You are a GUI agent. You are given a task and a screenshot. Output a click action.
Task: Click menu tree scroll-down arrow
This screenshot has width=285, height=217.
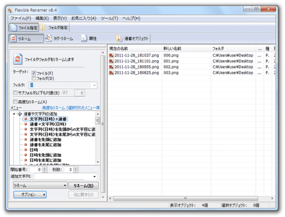pyautogui.click(x=98, y=162)
